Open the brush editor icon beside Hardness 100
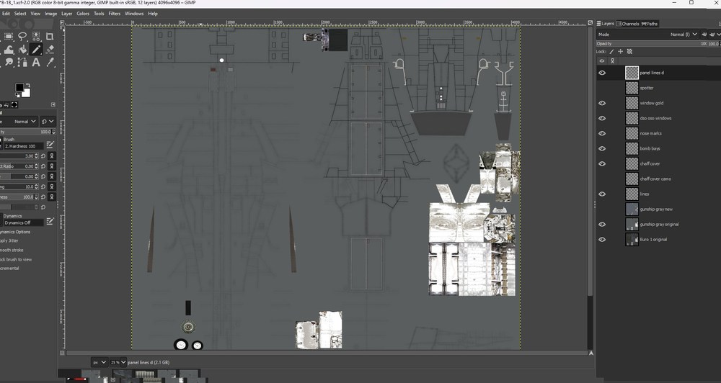 (50, 145)
